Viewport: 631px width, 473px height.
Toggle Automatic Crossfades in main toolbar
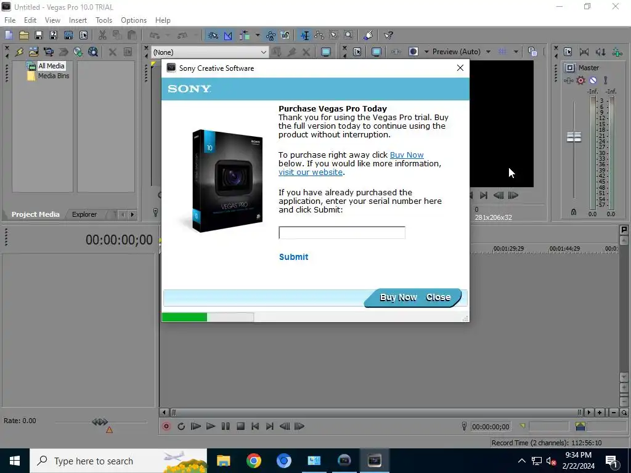(x=228, y=35)
